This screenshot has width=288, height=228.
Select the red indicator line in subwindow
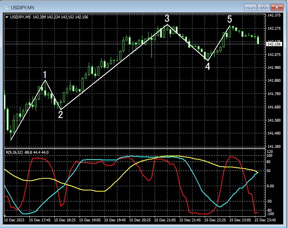[39, 158]
